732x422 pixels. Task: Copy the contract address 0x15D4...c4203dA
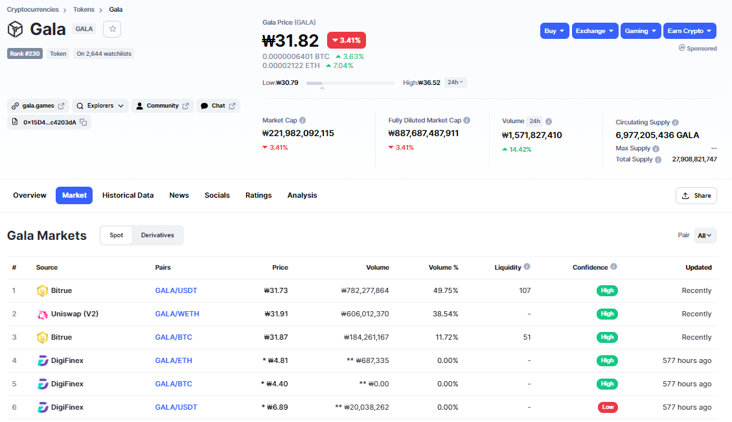84,123
